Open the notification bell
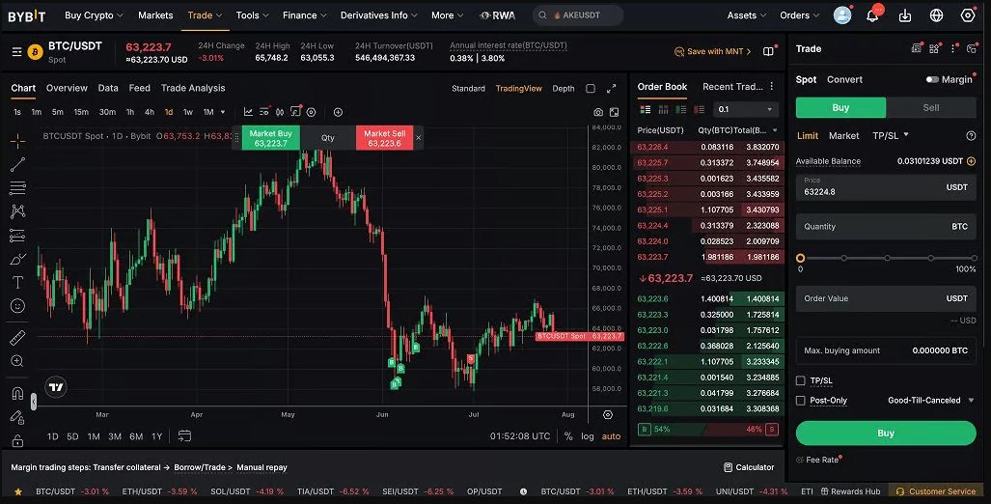The image size is (991, 504). (x=872, y=15)
